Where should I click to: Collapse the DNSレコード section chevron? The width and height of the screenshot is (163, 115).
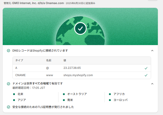click(152, 50)
